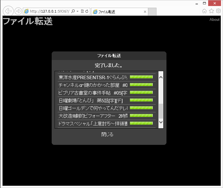Click the browser Back arrow button
This screenshot has width=223, height=188.
8,11
